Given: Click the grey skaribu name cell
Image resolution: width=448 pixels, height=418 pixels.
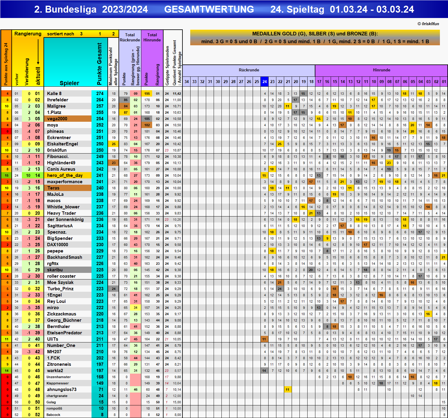Looking at the screenshot, I should pyautogui.click(x=68, y=270).
